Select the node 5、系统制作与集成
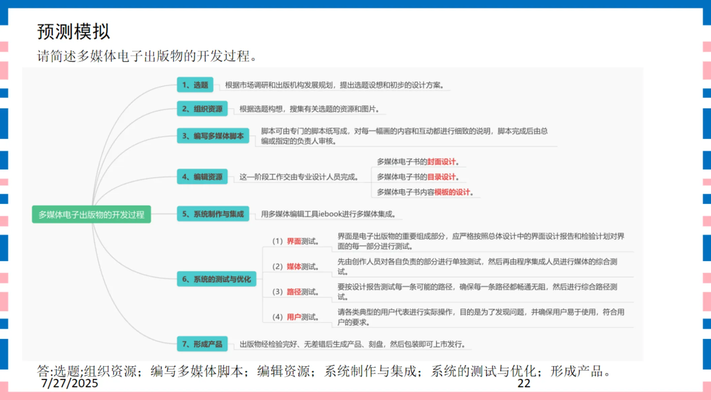 click(x=213, y=214)
